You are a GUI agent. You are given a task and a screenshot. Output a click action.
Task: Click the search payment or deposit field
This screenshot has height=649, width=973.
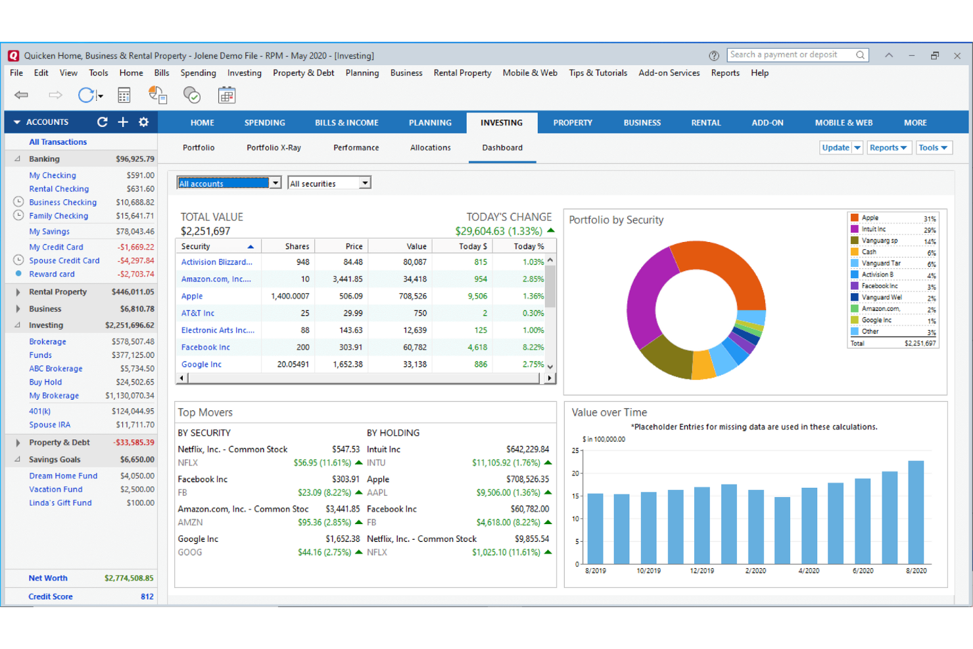789,55
